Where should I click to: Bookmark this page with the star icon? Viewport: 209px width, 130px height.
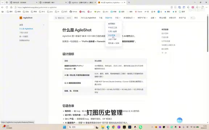point(175,7)
